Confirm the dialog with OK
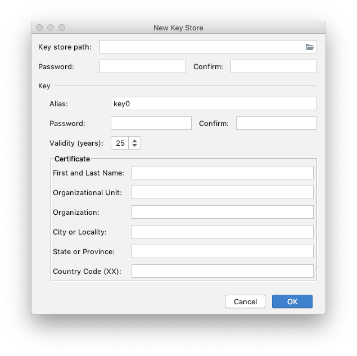The image size is (357, 356). (292, 301)
